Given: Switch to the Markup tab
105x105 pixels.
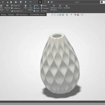Looking at the screenshot, I should coord(3,15).
